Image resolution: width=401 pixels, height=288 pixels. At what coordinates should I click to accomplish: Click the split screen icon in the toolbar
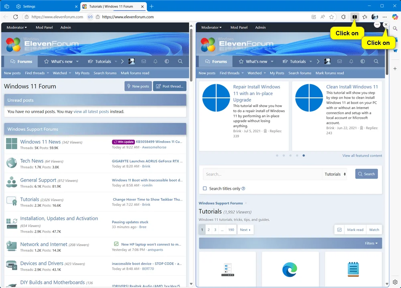click(354, 17)
